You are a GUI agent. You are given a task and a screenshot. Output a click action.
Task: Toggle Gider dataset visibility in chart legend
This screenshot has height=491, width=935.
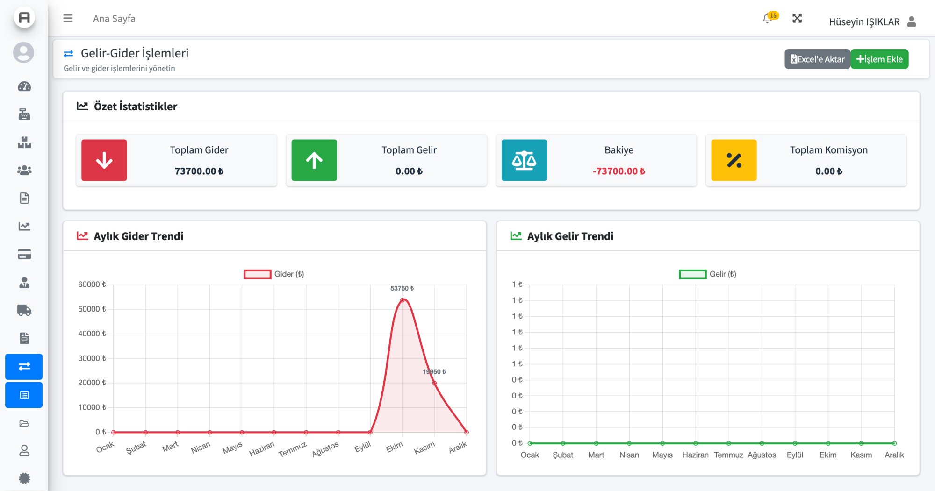273,274
